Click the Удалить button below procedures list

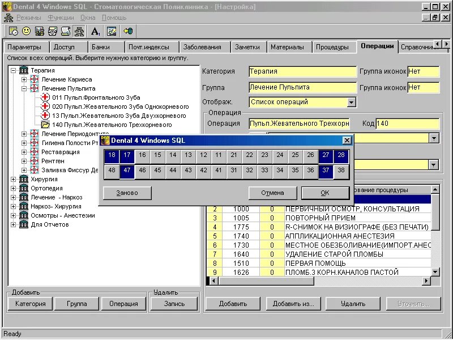point(353,304)
